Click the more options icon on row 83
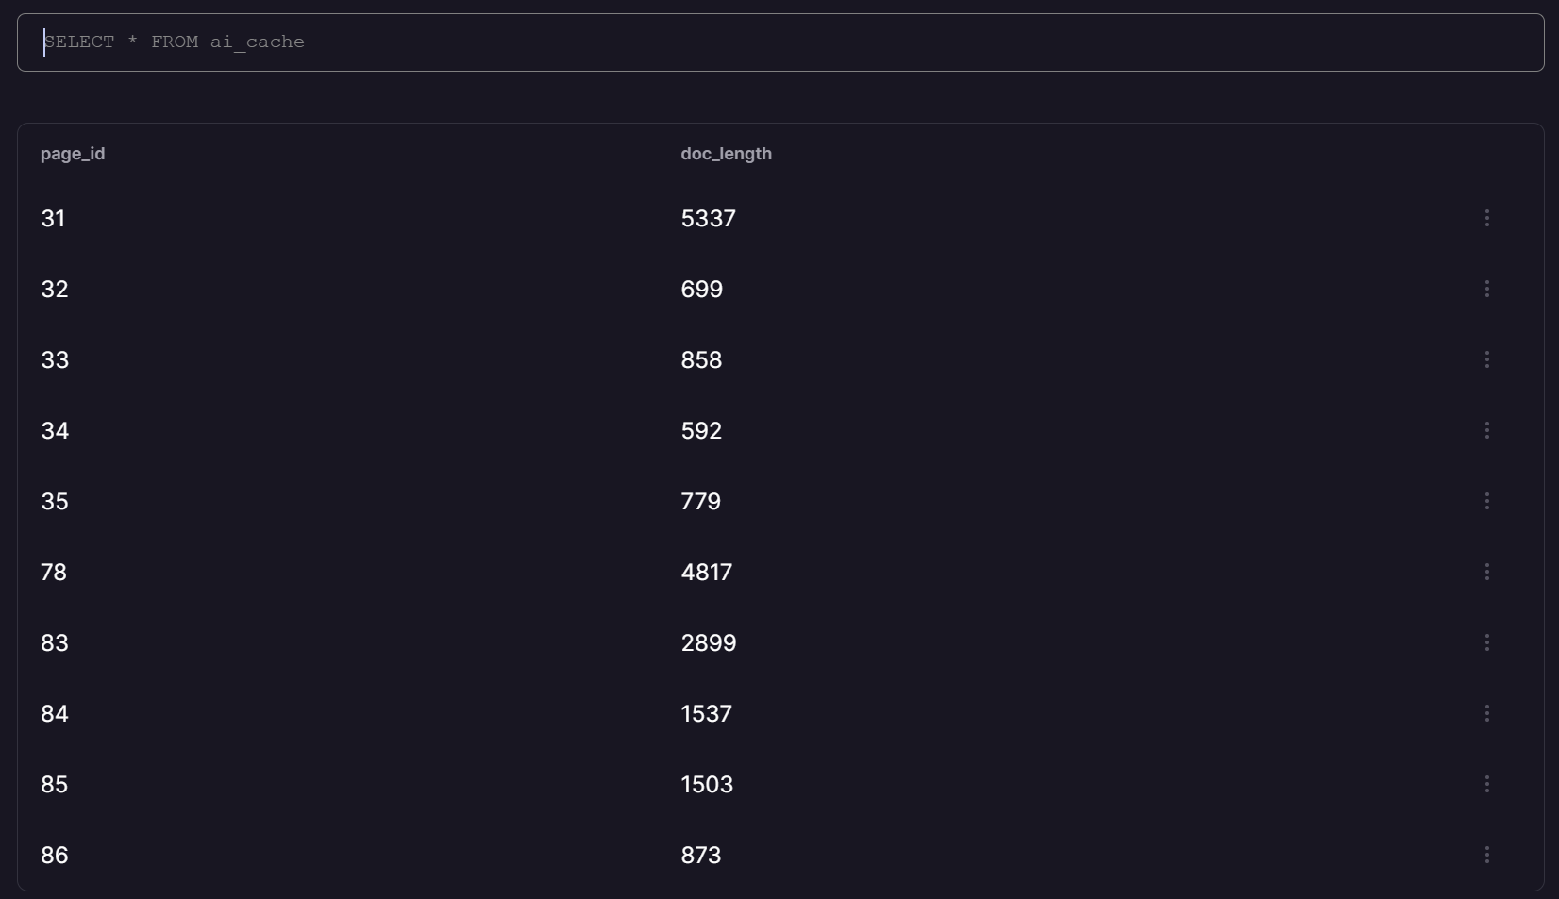Screen dimensions: 1559x899 click(x=1486, y=642)
